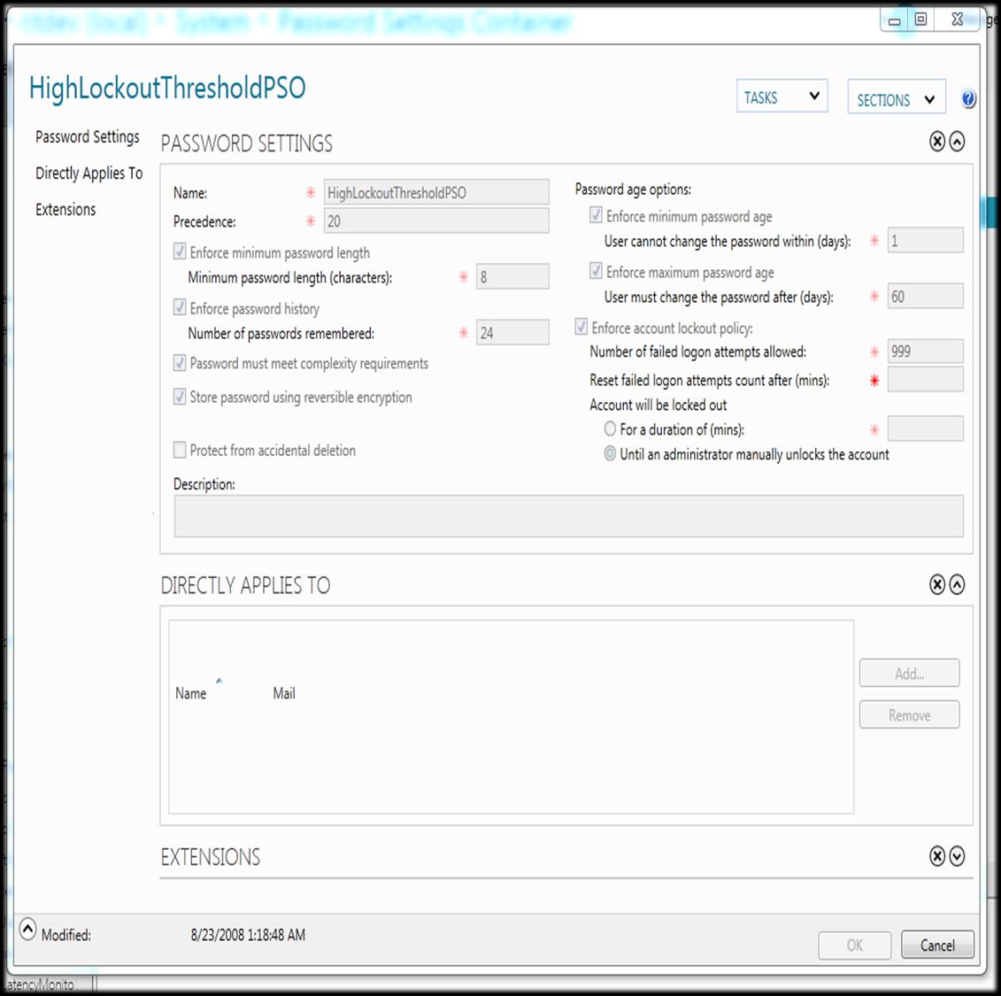Sort the list by Name column
The image size is (1001, 996).
point(191,693)
